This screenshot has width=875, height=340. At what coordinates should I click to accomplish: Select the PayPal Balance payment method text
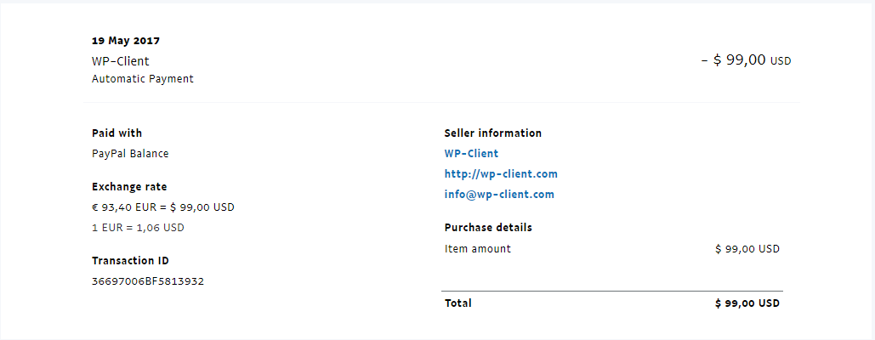[130, 154]
